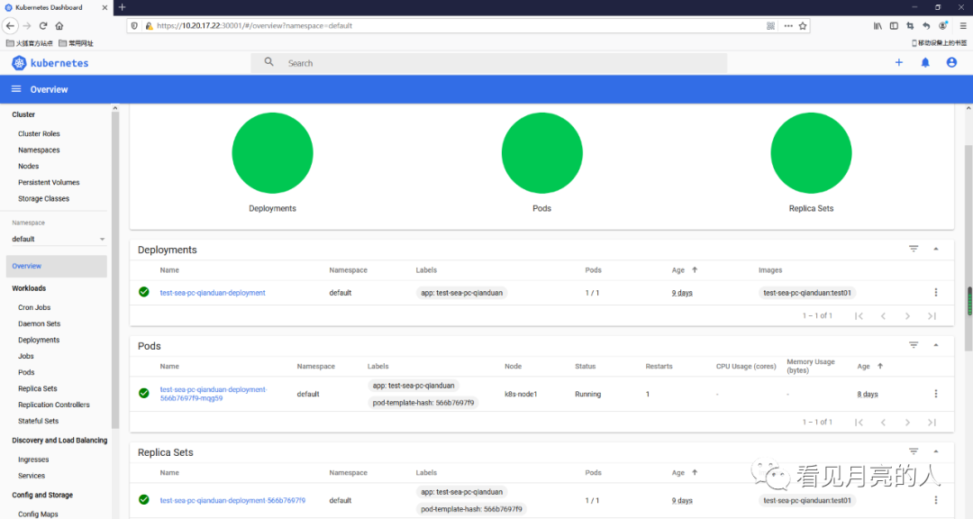The height and width of the screenshot is (519, 973).
Task: Click the browser address bar URL
Action: click(254, 25)
